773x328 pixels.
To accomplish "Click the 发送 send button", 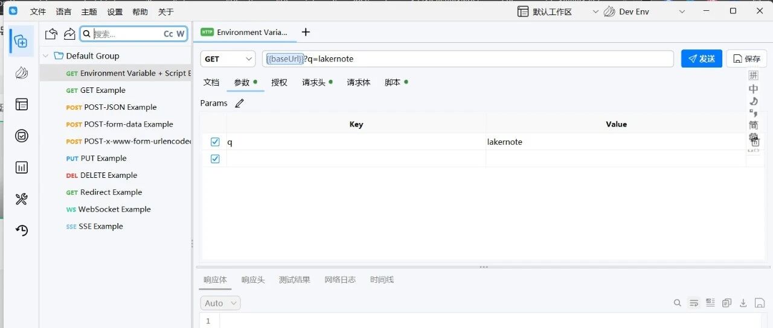I will pos(701,58).
